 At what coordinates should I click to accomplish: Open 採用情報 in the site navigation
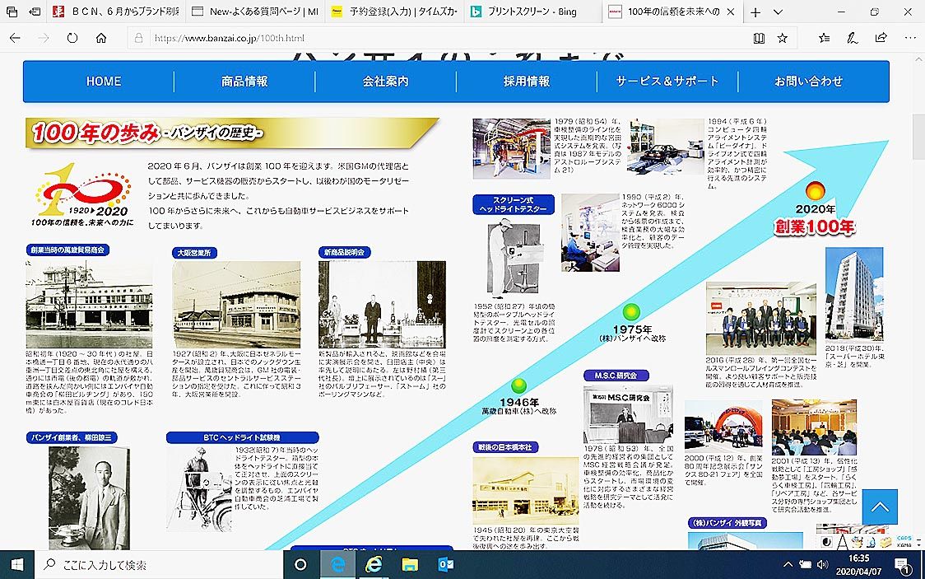tap(526, 82)
